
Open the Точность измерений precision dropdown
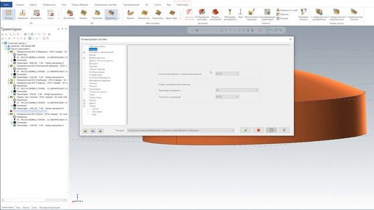(x=227, y=97)
